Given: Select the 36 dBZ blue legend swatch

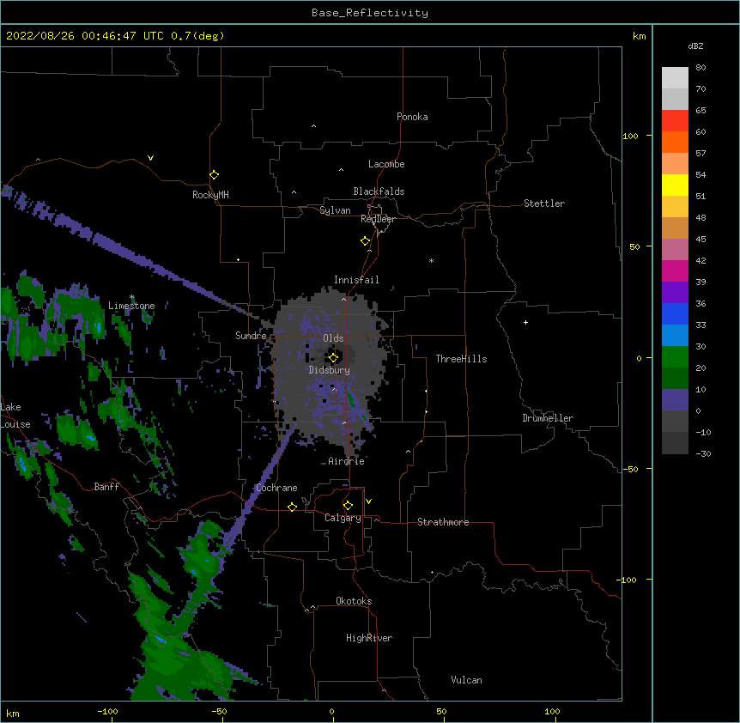Looking at the screenshot, I should (675, 313).
